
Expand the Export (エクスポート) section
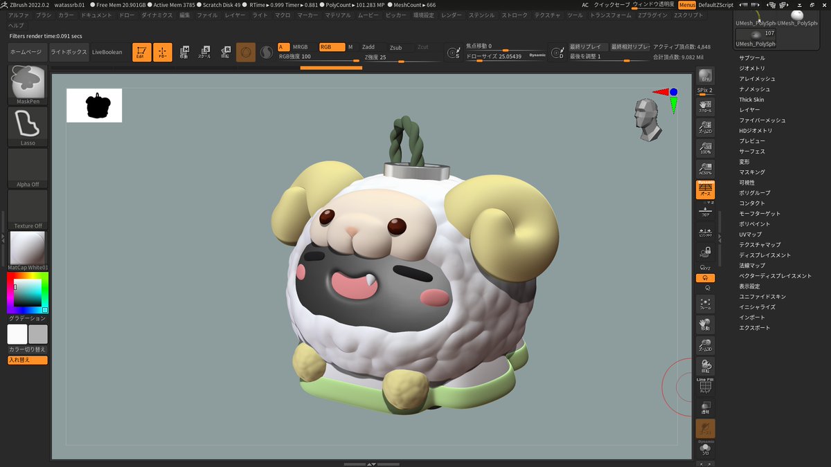click(754, 328)
